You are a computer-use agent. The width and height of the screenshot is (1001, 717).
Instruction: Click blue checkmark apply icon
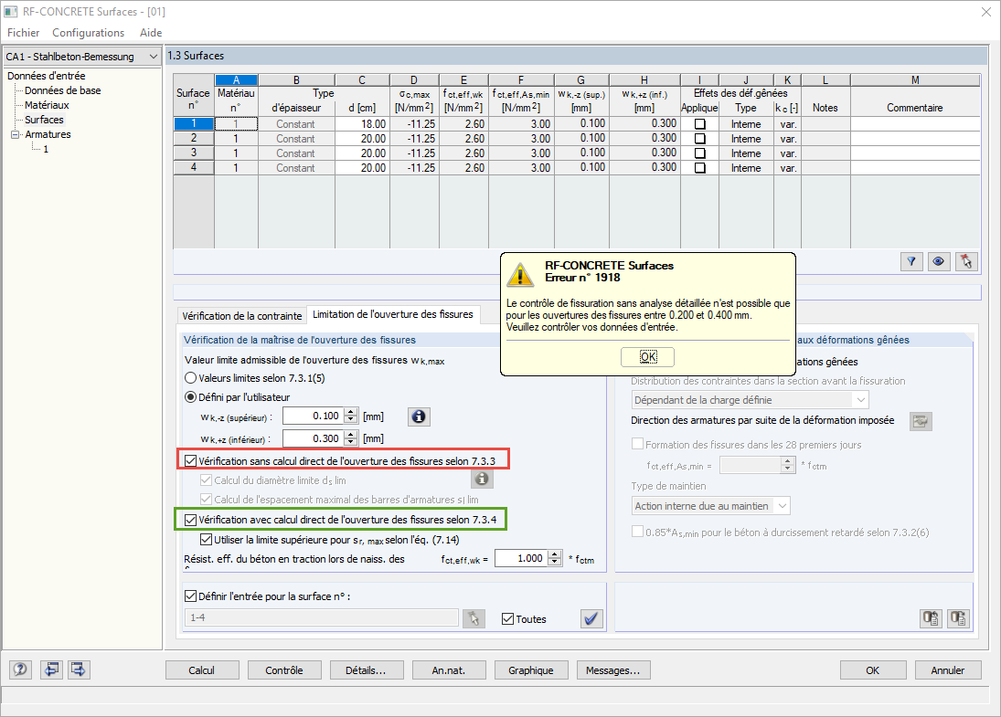[591, 618]
